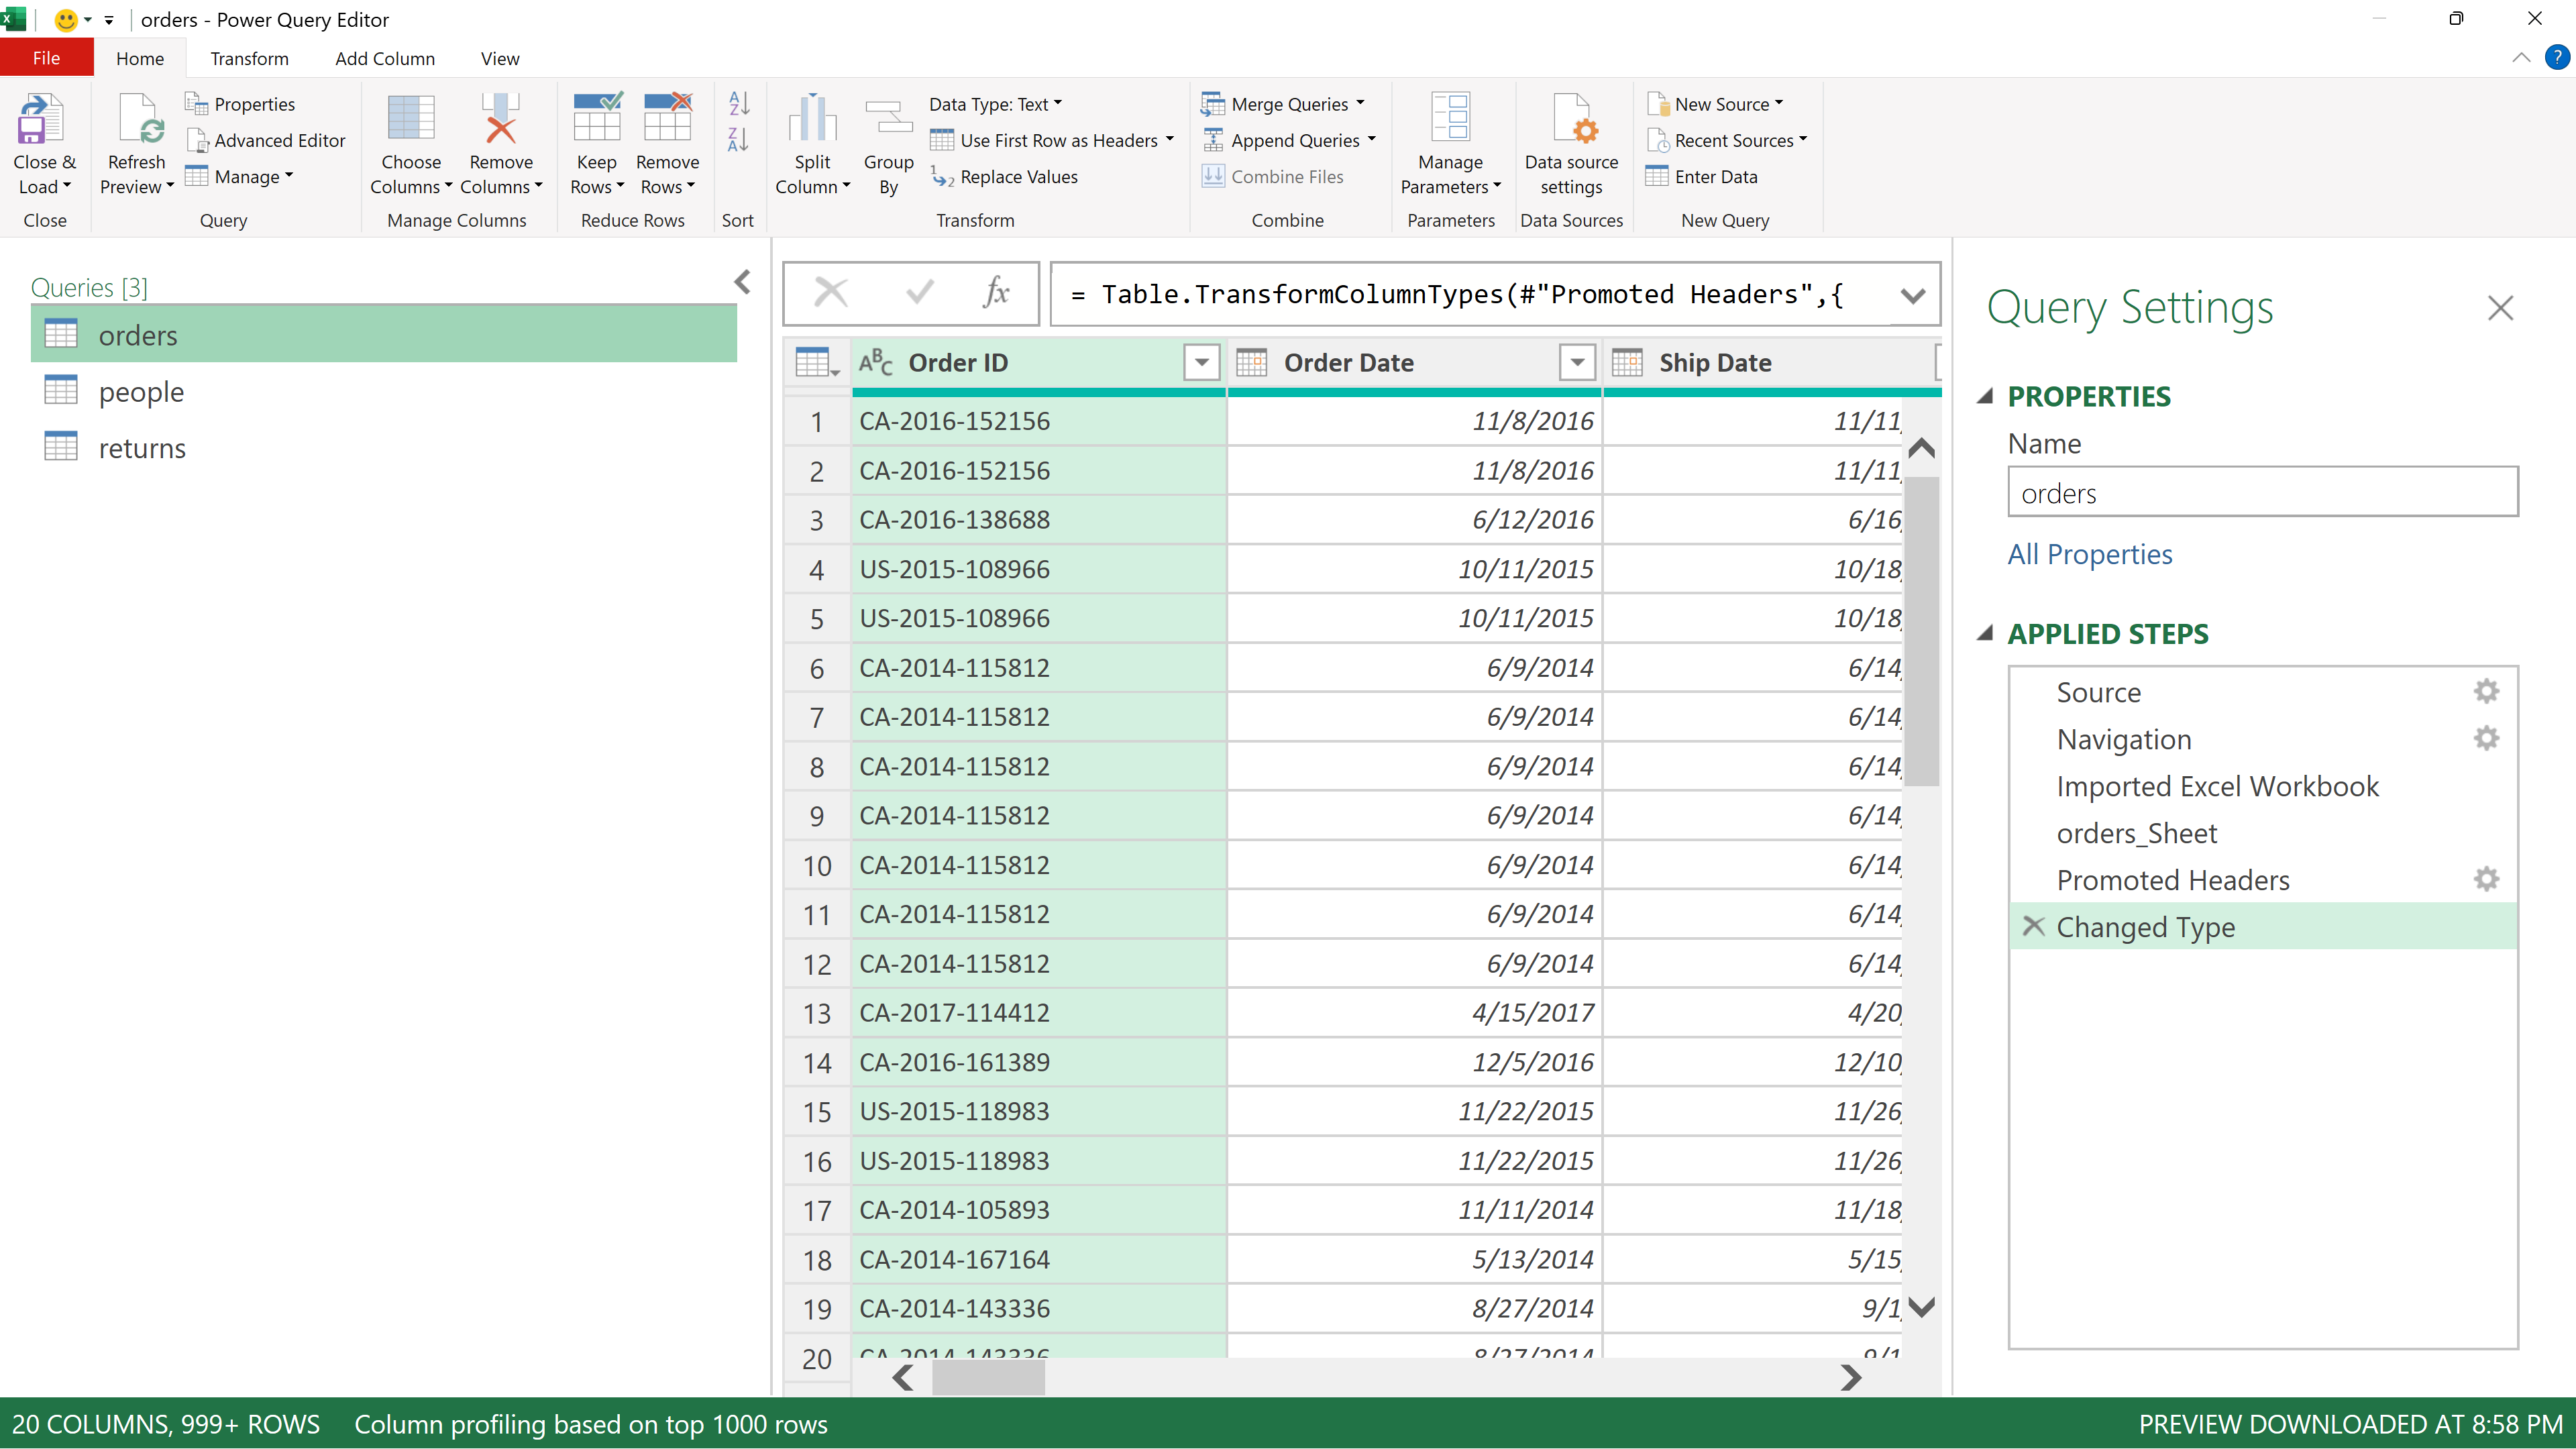Expand the formula bar chevron
Viewport: 2576px width, 1449px height.
click(x=1912, y=295)
